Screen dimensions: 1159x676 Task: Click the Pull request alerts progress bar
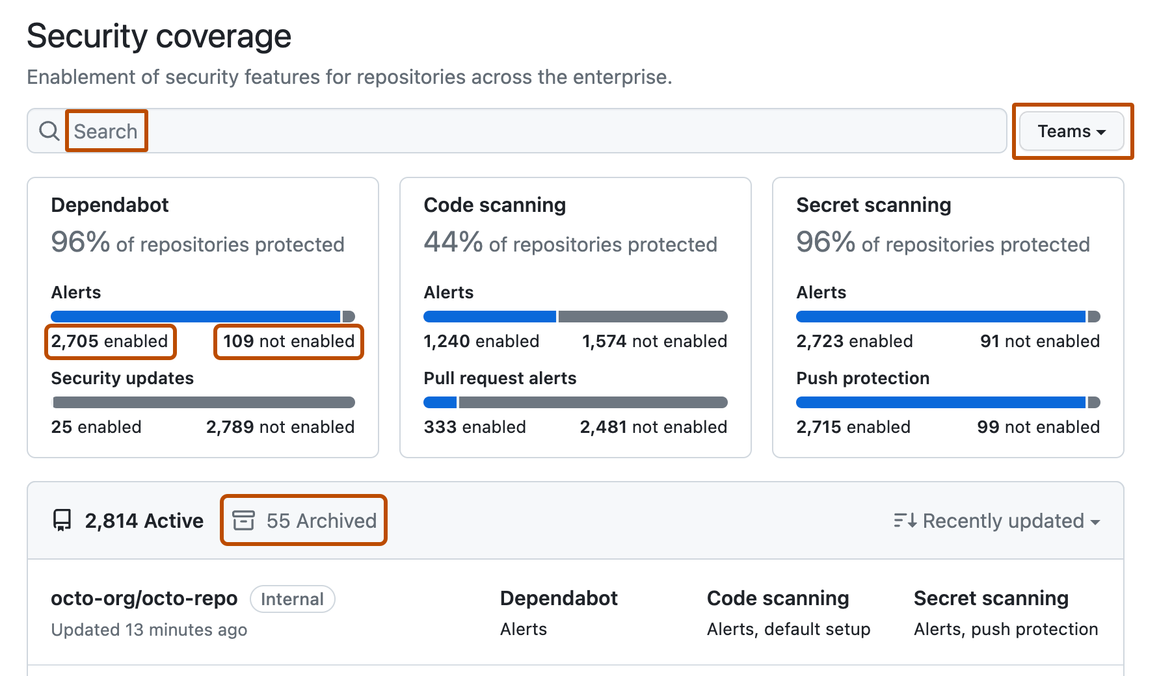pyautogui.click(x=576, y=402)
